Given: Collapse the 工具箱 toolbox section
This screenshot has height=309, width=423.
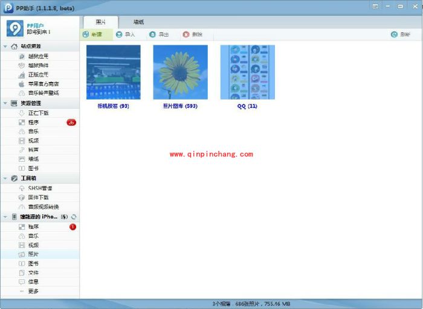Looking at the screenshot, I should point(5,179).
